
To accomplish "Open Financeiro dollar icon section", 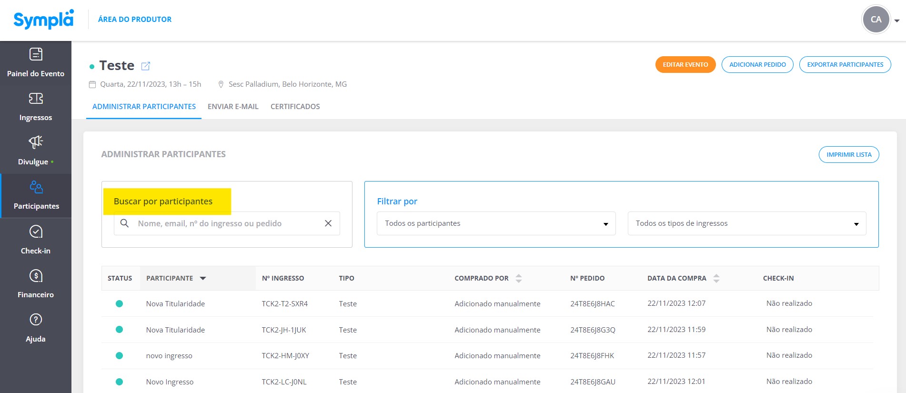I will (x=36, y=284).
